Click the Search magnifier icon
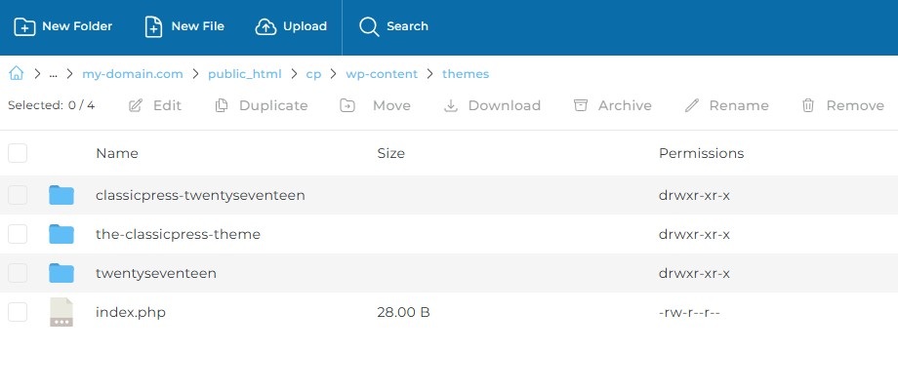The width and height of the screenshot is (898, 390). point(369,26)
